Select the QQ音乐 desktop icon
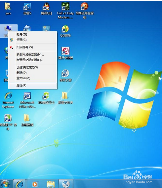This screenshot has height=188, width=162. [65, 29]
